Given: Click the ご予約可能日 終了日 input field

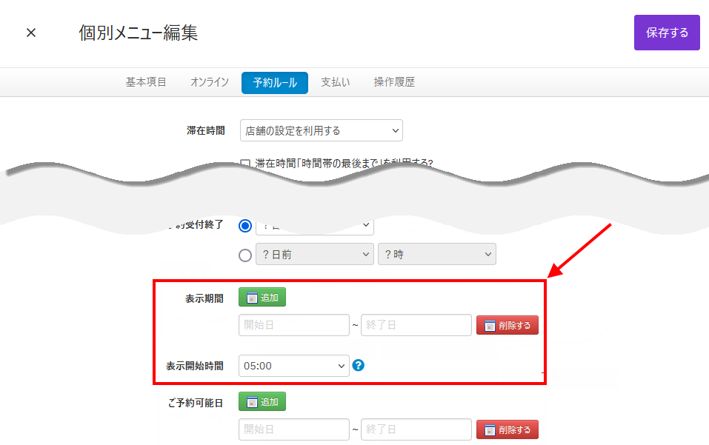Looking at the screenshot, I should click(x=416, y=429).
